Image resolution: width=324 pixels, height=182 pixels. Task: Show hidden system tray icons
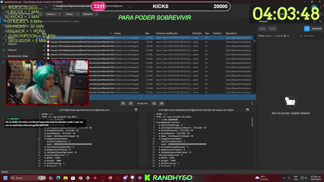coord(283,178)
